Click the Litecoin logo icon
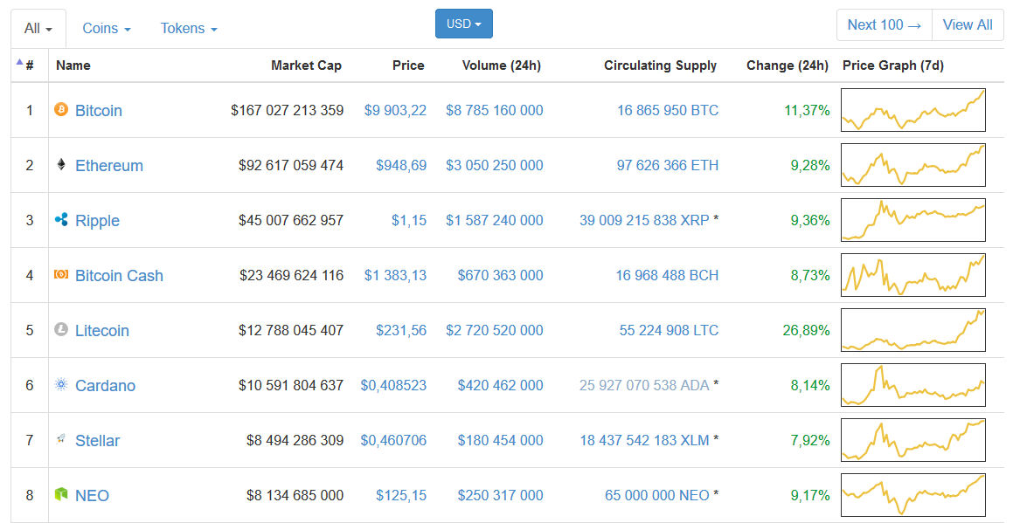This screenshot has height=523, width=1013. tap(61, 329)
